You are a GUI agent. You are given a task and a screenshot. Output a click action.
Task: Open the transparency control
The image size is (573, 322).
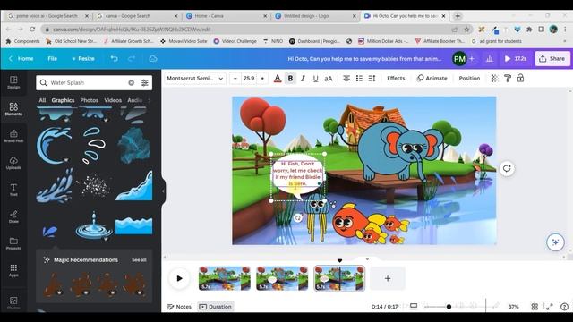pyautogui.click(x=494, y=78)
